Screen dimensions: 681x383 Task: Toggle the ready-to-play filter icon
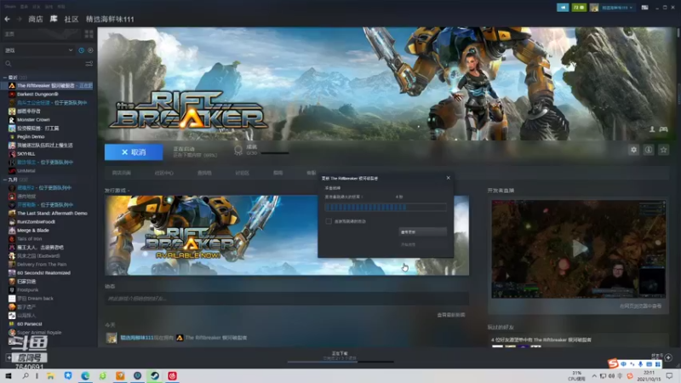(90, 50)
